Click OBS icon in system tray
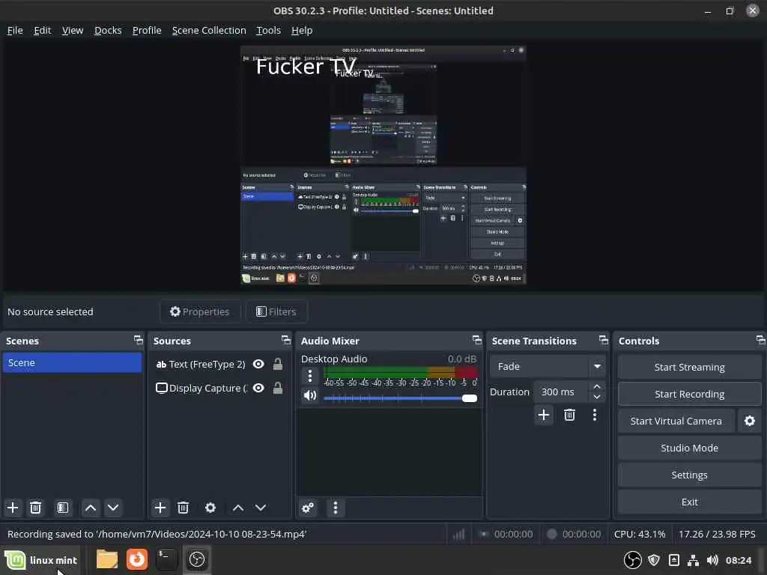The height and width of the screenshot is (575, 767). click(x=632, y=560)
